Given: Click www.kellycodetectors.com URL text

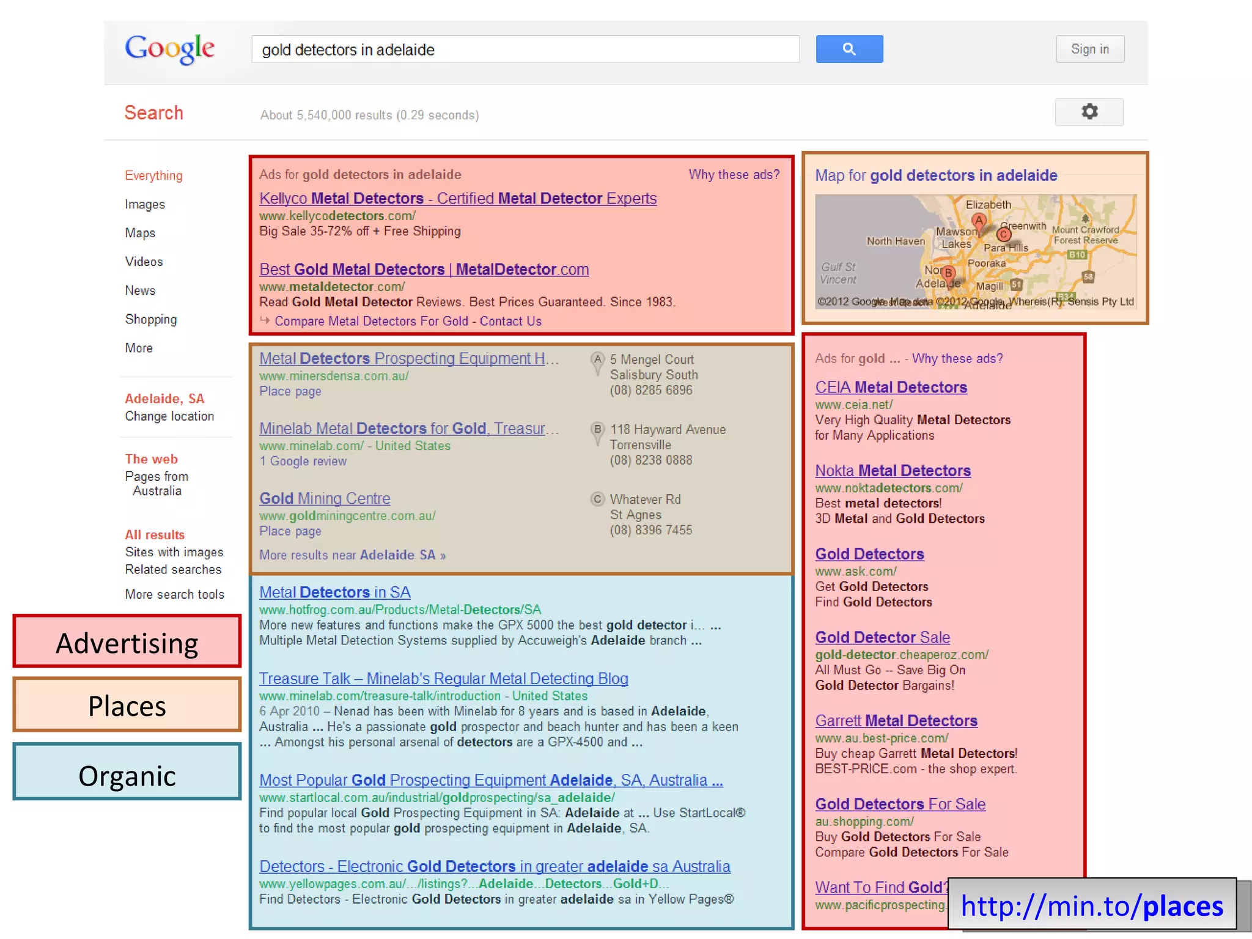Looking at the screenshot, I should (x=337, y=216).
